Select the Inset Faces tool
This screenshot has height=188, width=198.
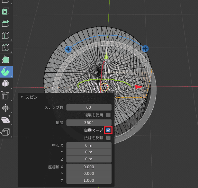tap(6, 11)
